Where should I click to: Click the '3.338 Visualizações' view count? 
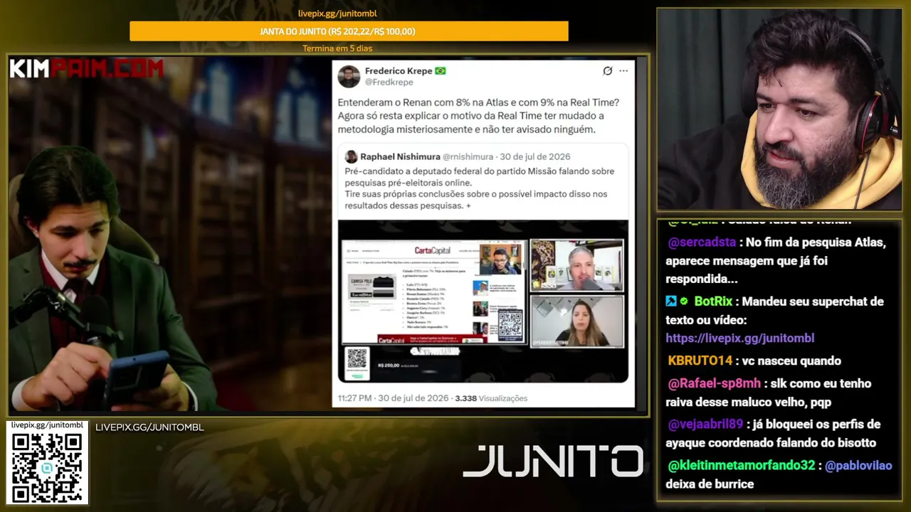coord(491,398)
